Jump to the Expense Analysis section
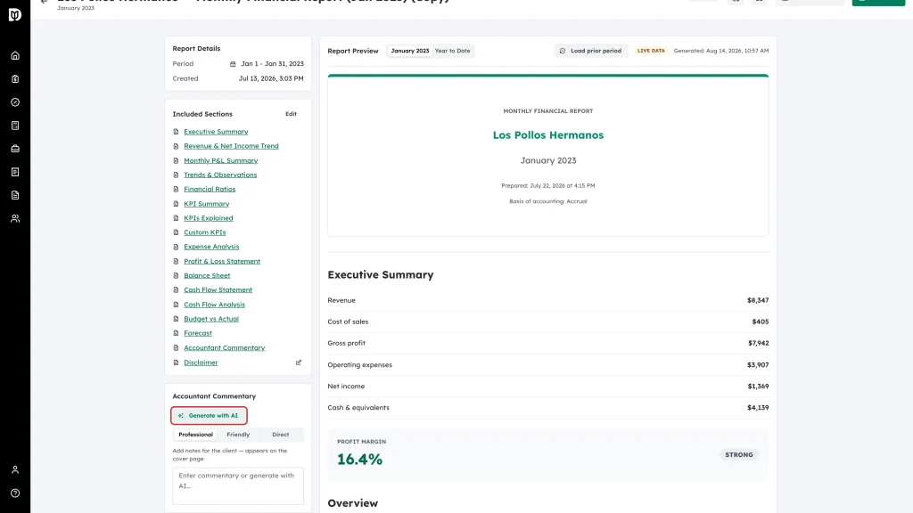The height and width of the screenshot is (513, 913). [211, 247]
